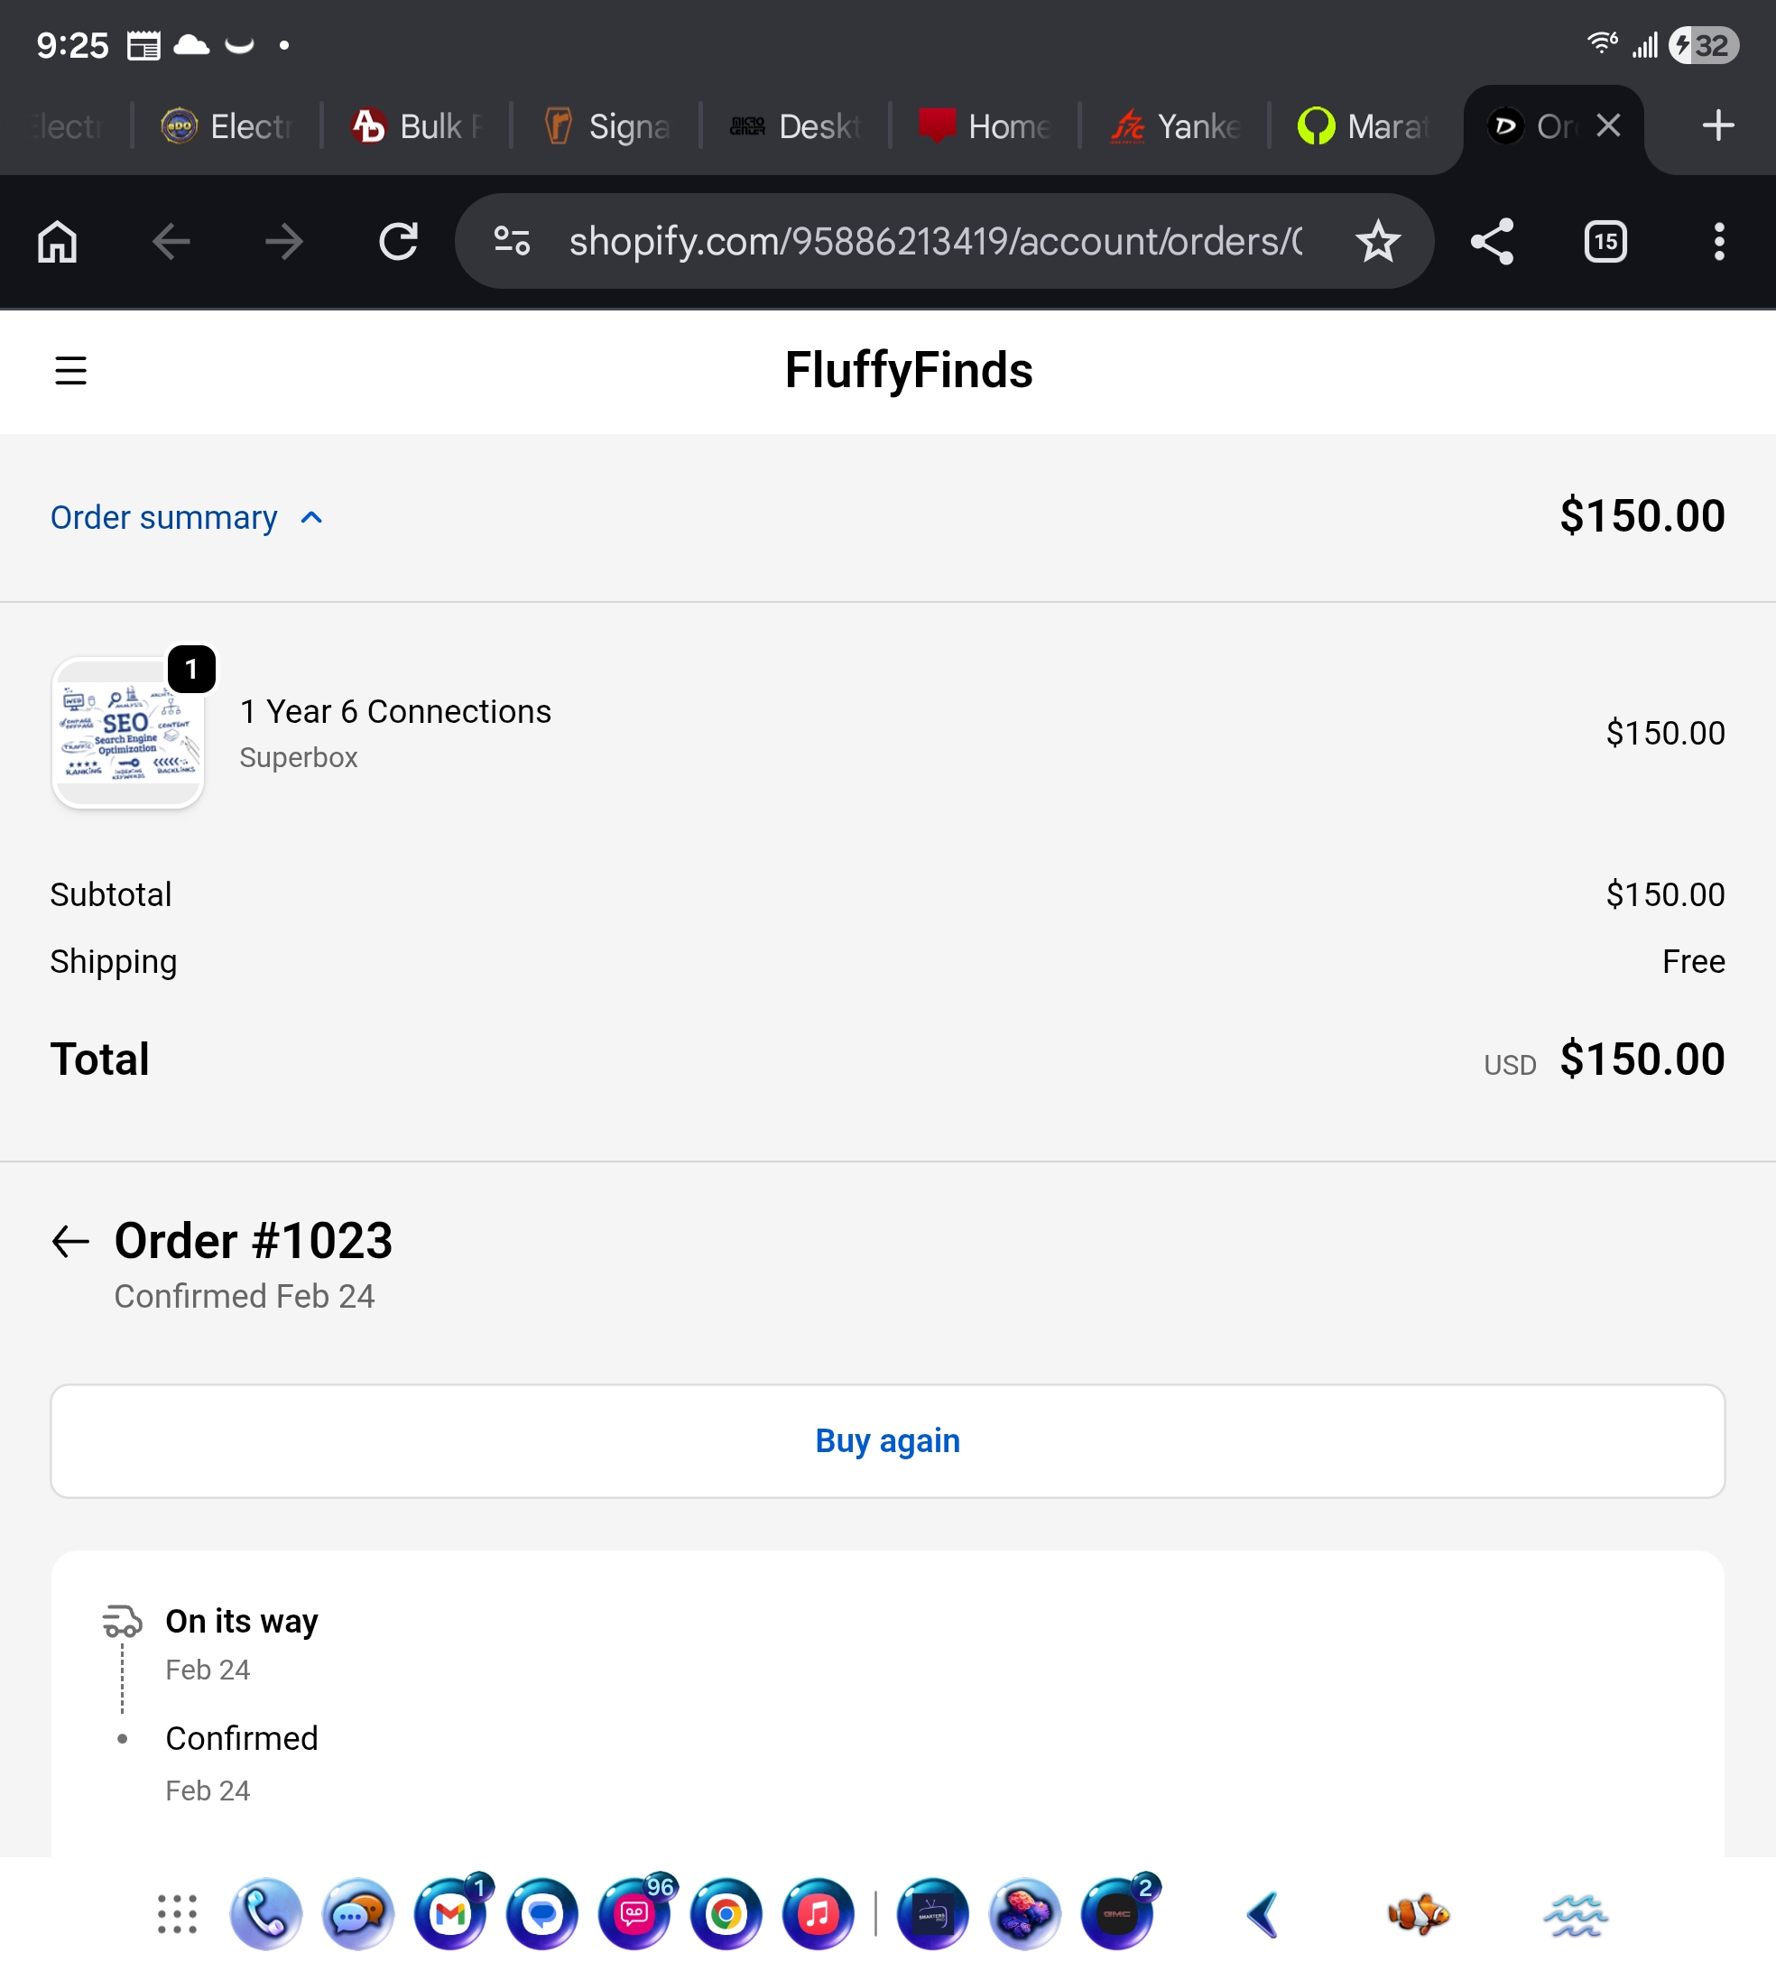Switch to the Yankee tab
Viewport: 1776px width, 1971px height.
point(1176,125)
